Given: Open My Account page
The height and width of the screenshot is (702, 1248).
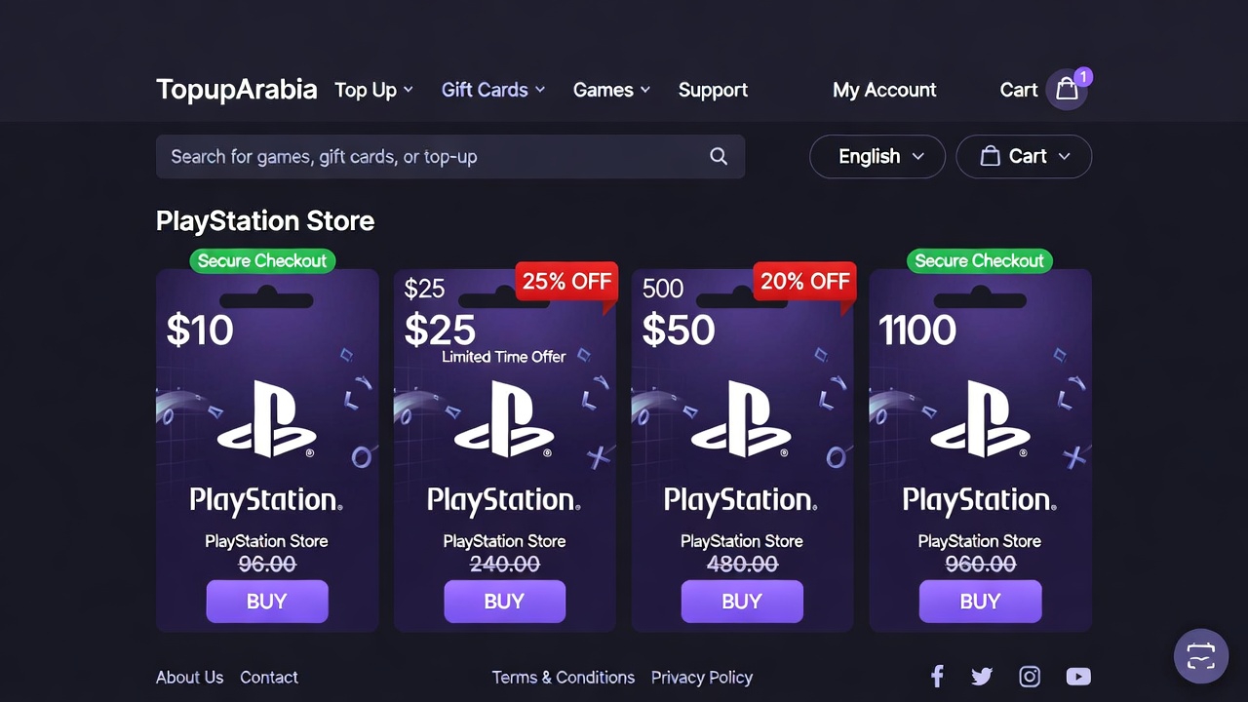Looking at the screenshot, I should (884, 90).
